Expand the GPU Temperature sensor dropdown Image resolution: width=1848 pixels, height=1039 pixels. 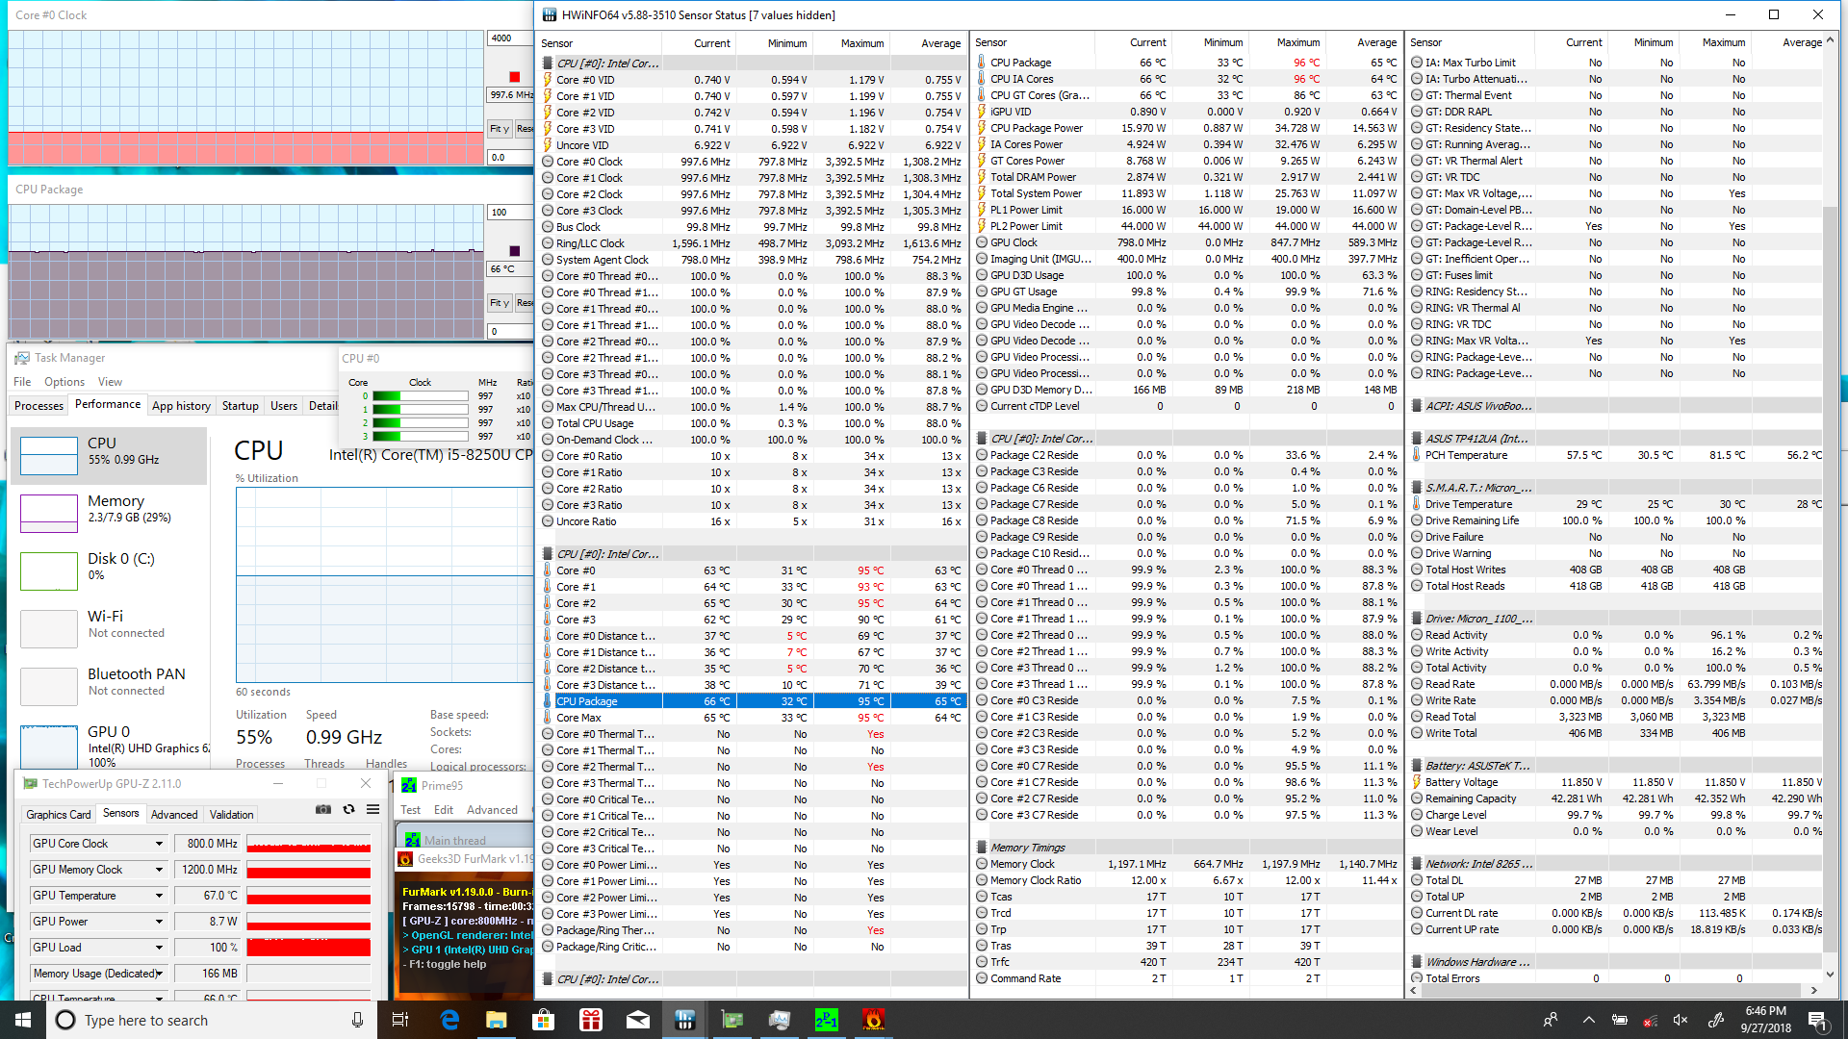[x=159, y=896]
